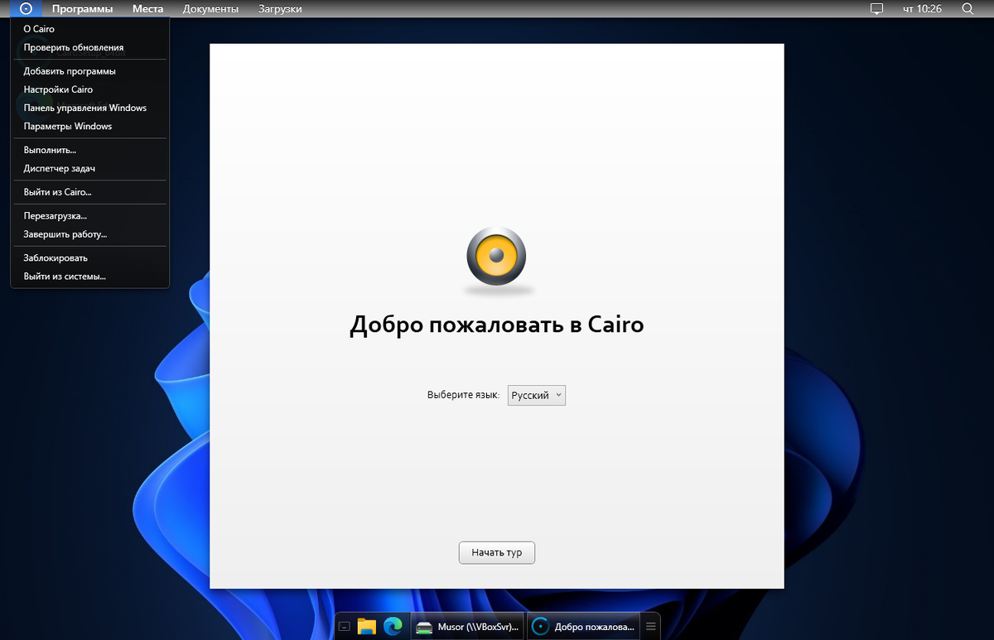Screen dimensions: 994x640
Task: Click the clock чт 10:26
Action: [922, 9]
